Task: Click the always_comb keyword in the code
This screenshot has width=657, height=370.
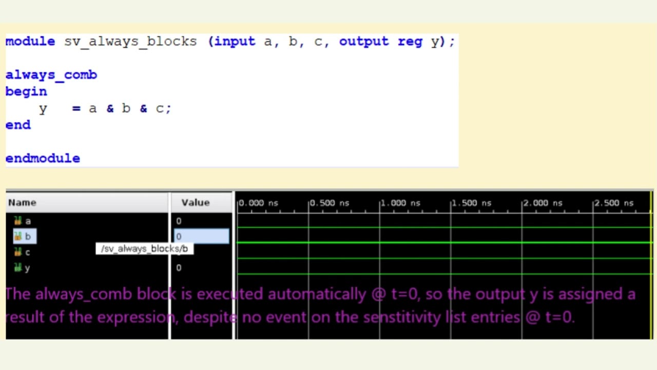Action: (x=51, y=75)
